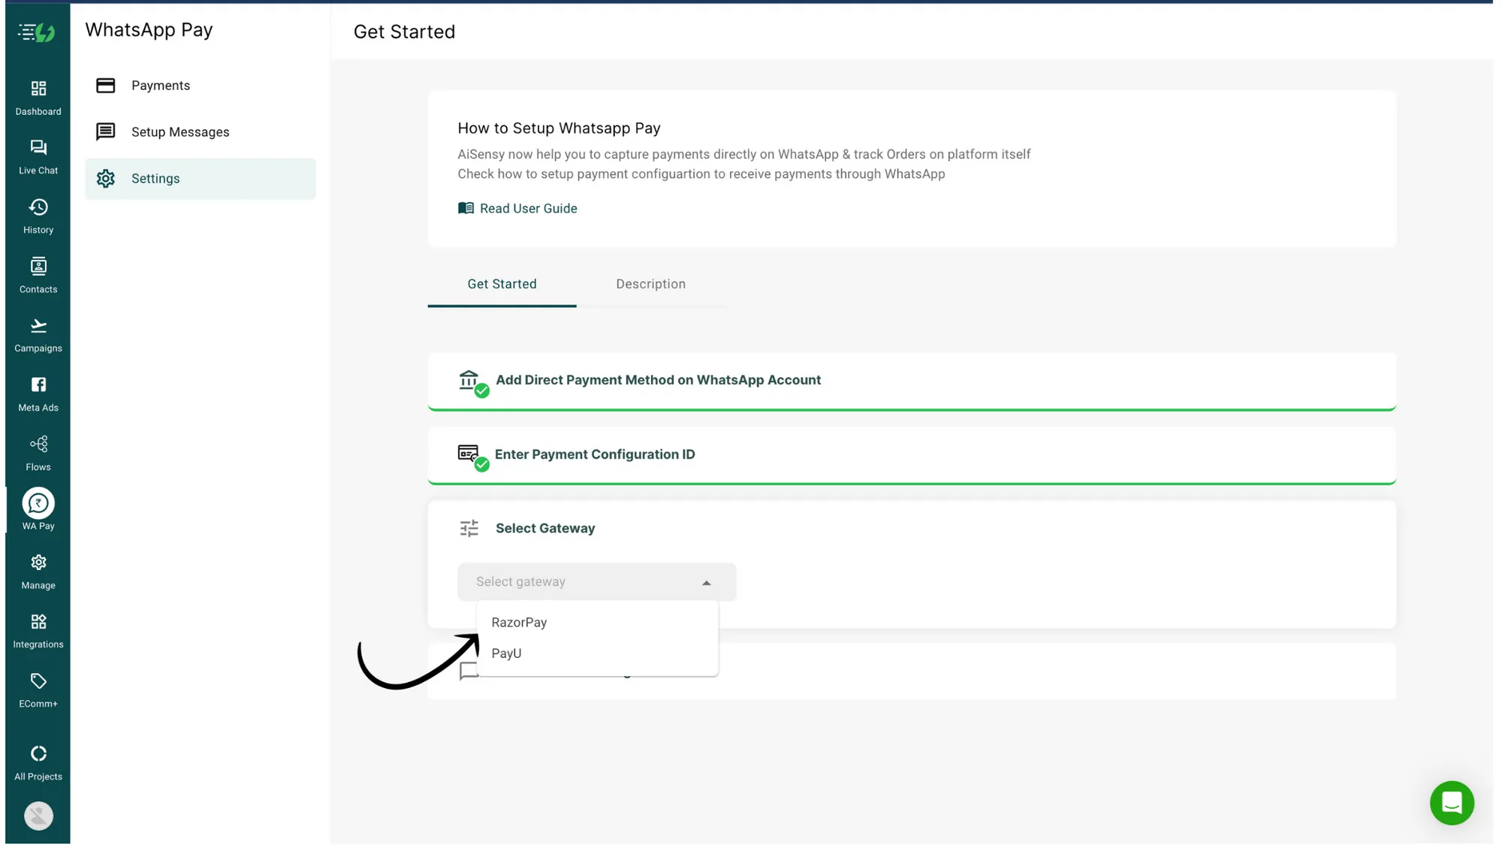Open the Setup Messages menu item
The height and width of the screenshot is (845, 1502).
[180, 131]
